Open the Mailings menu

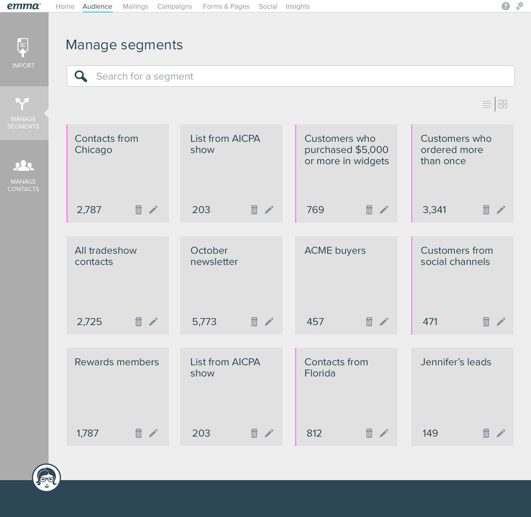(x=135, y=7)
